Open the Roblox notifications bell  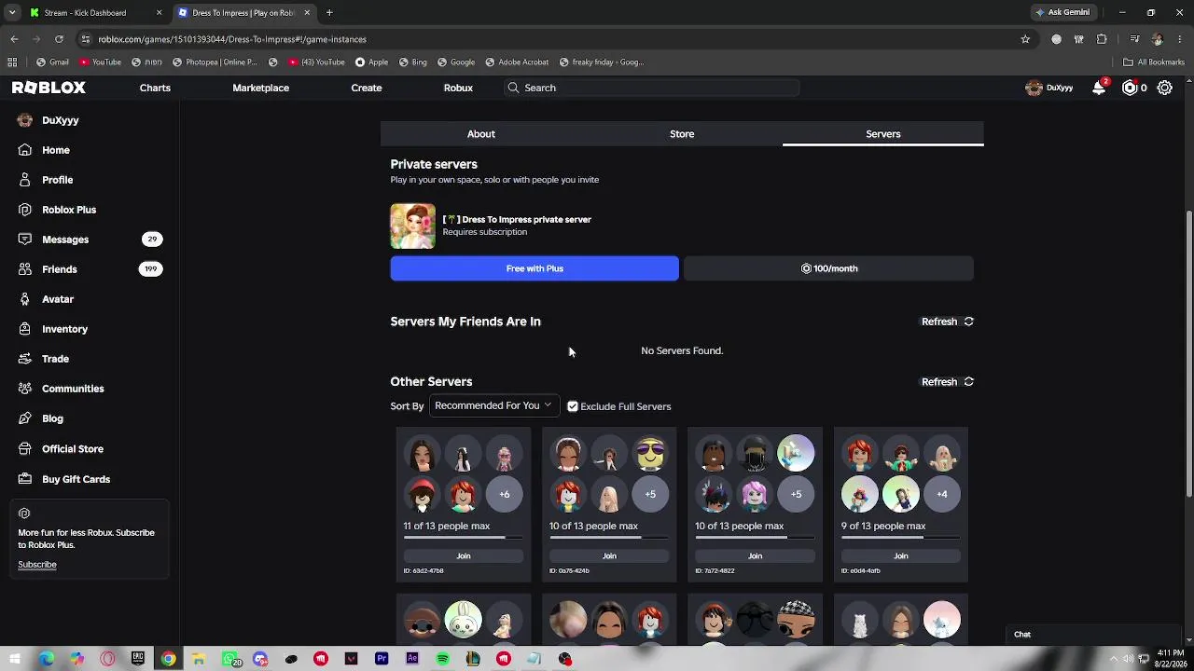click(1099, 88)
